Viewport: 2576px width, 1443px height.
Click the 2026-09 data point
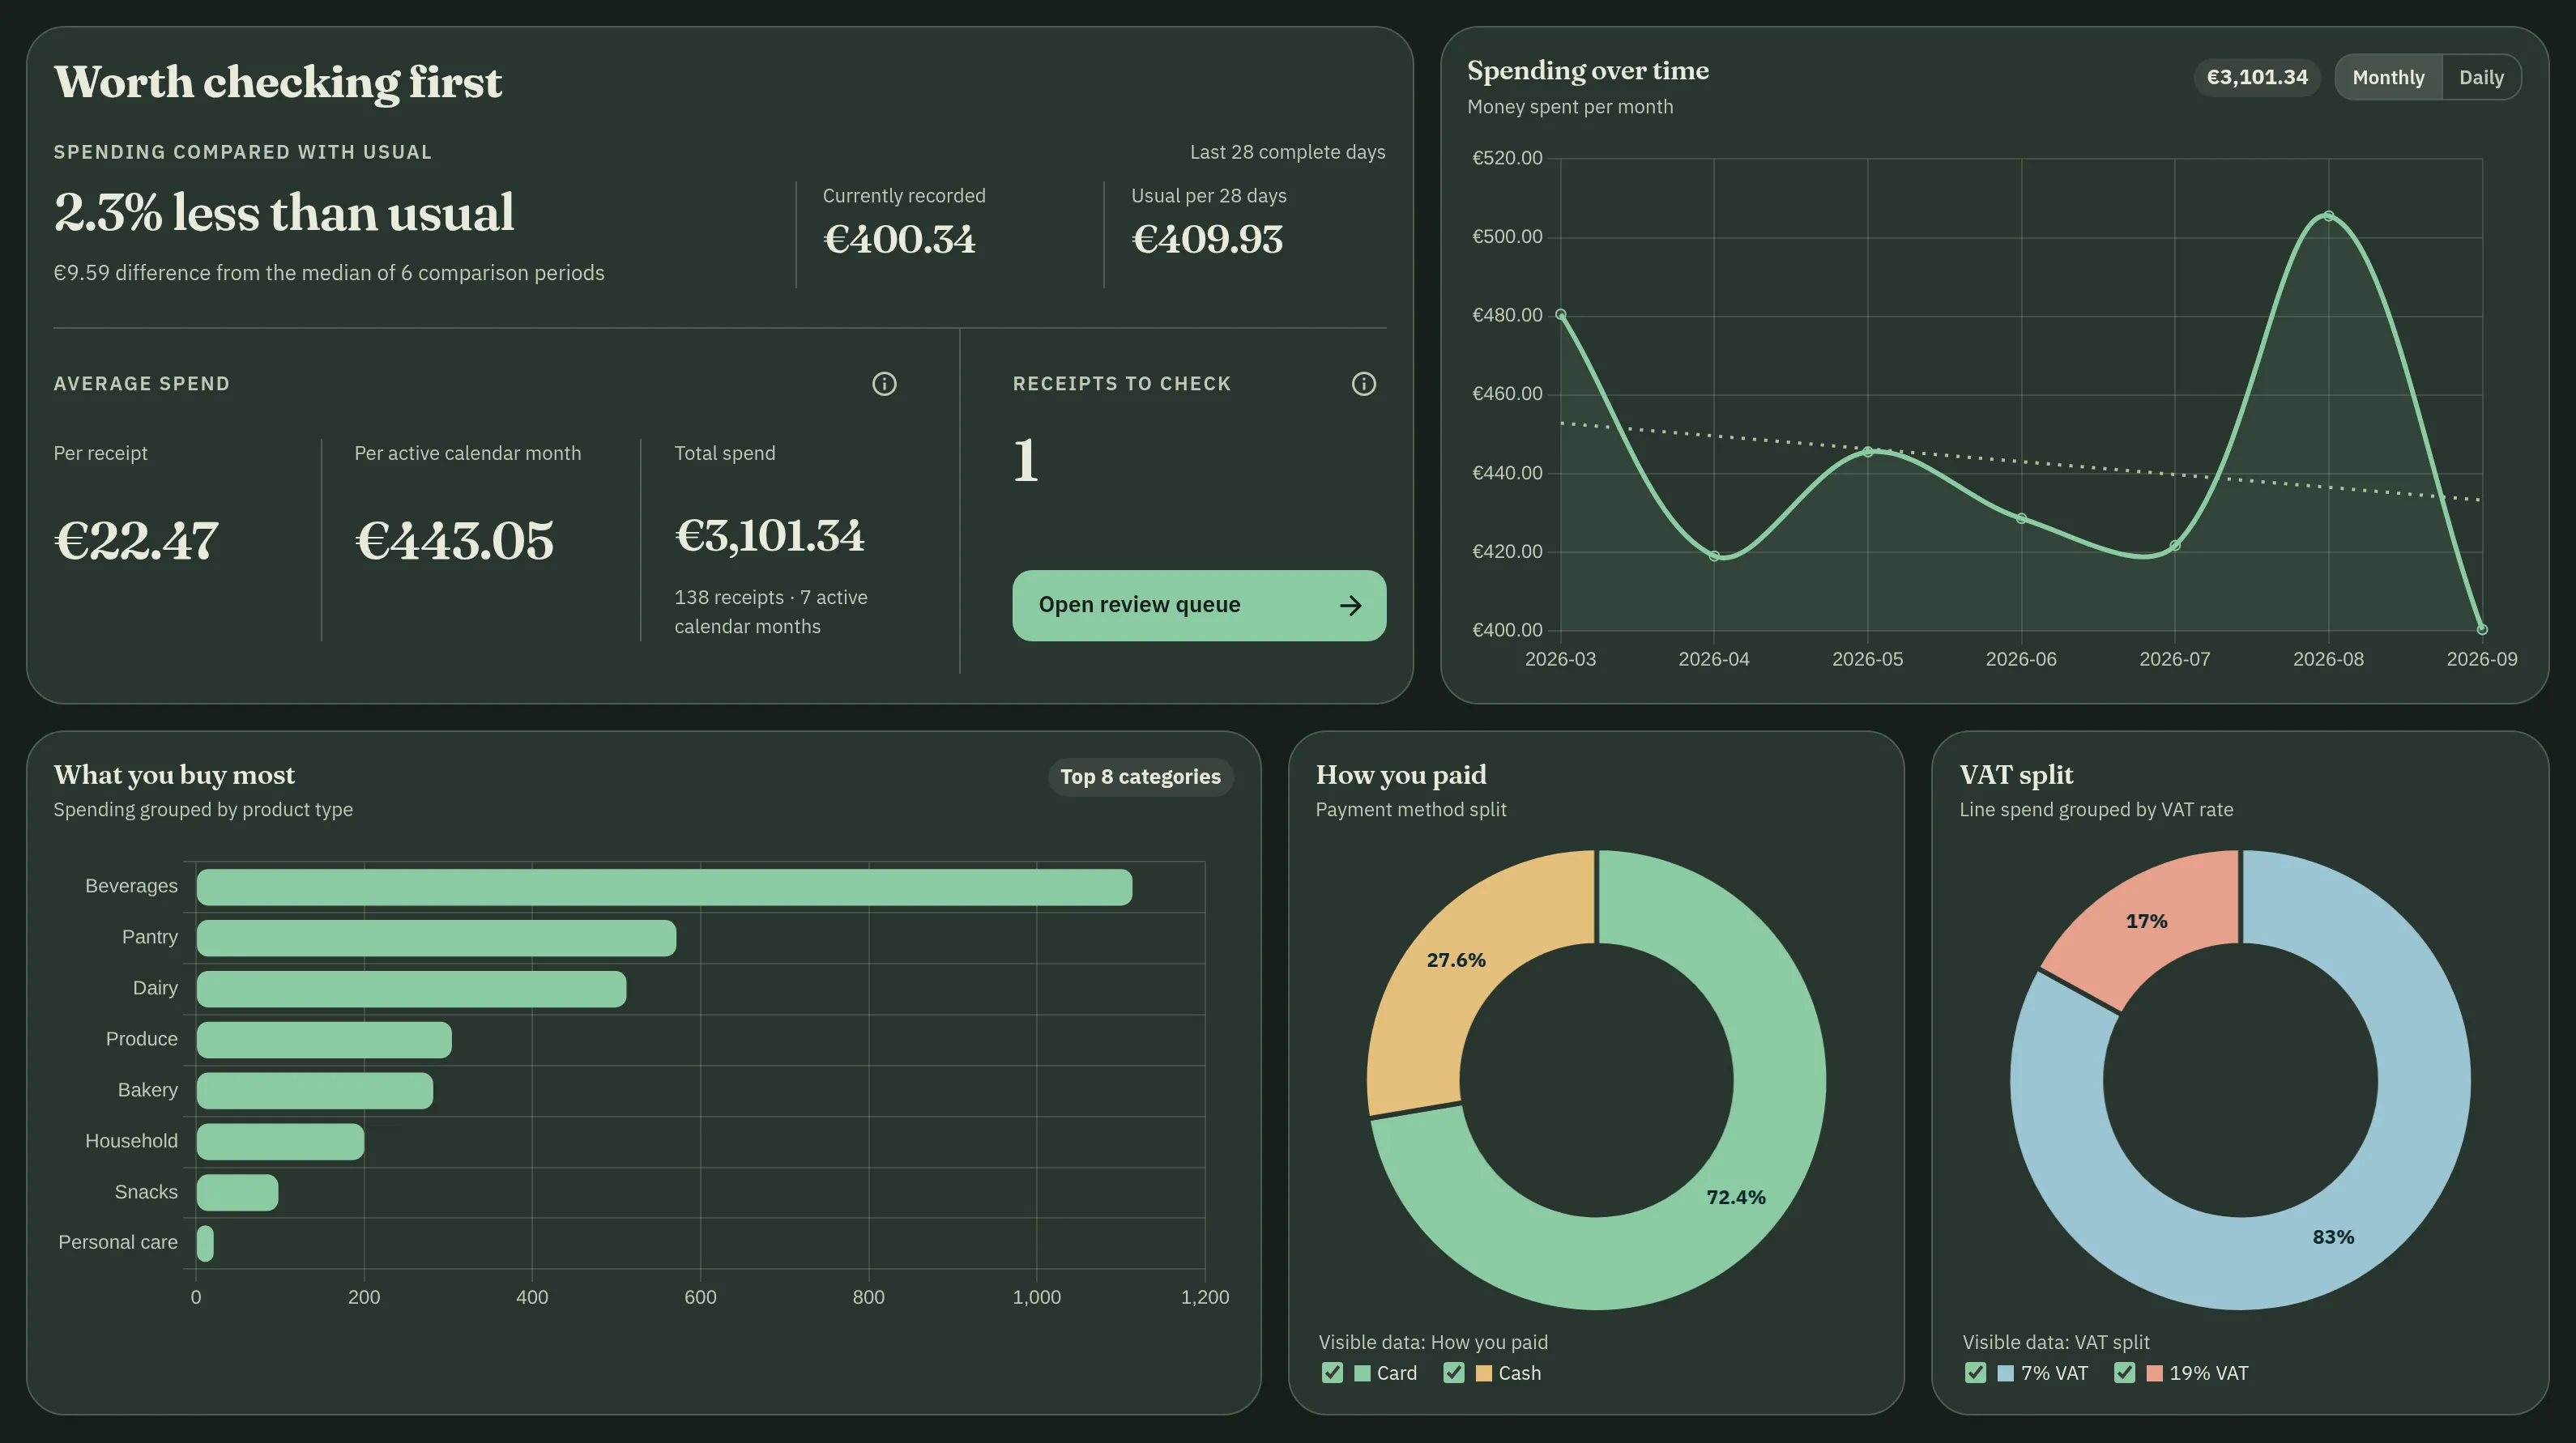click(x=2482, y=629)
